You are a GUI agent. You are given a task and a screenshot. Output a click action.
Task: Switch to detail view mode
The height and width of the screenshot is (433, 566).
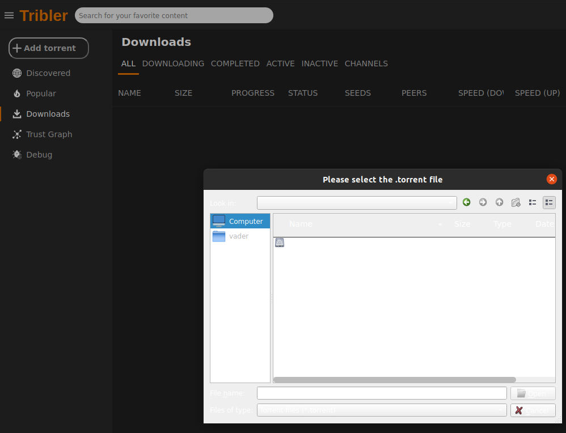coord(548,202)
